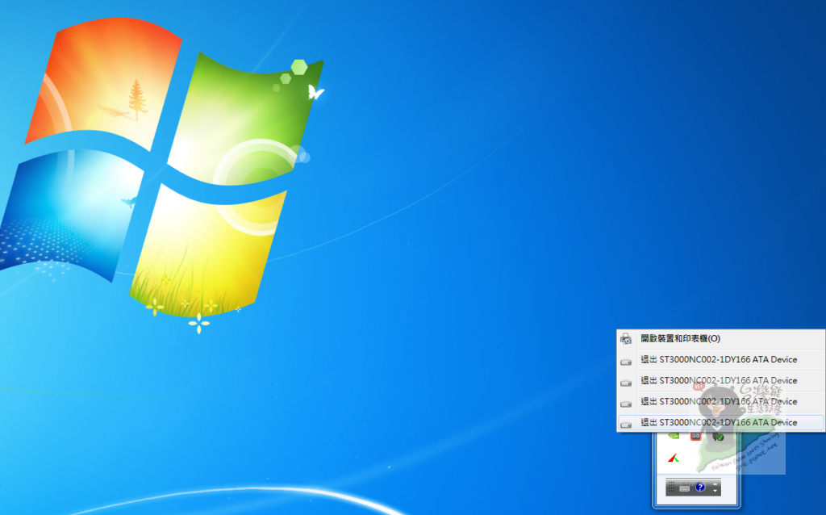Image resolution: width=826 pixels, height=515 pixels.
Task: Click the printer icon beside 開啟裝置和印表機
Action: [626, 340]
